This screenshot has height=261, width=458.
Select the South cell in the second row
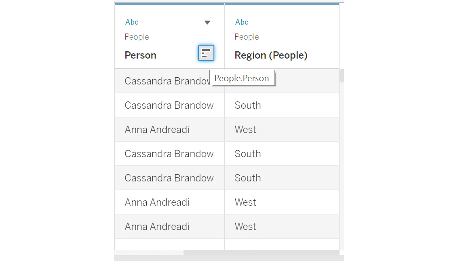[282, 105]
